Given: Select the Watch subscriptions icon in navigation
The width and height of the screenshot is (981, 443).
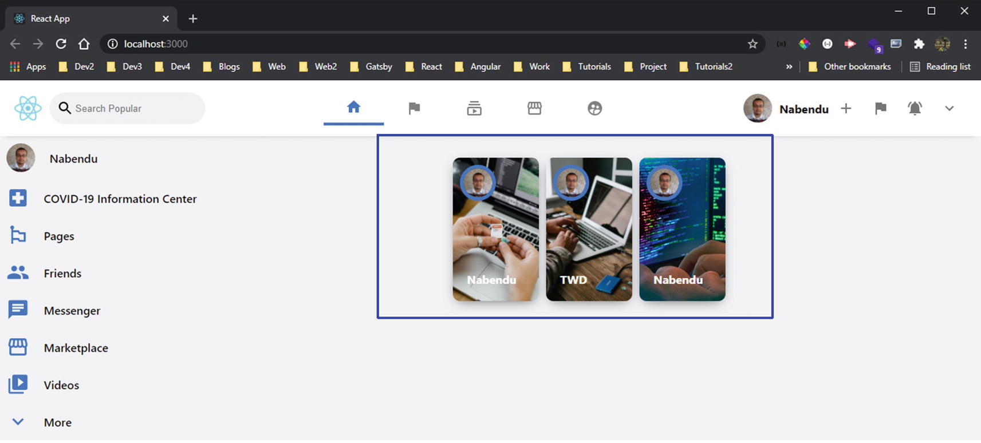Looking at the screenshot, I should click(474, 108).
